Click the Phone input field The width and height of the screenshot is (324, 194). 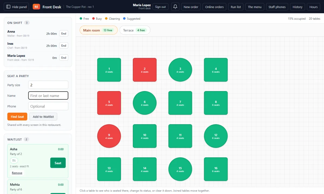coord(48,106)
